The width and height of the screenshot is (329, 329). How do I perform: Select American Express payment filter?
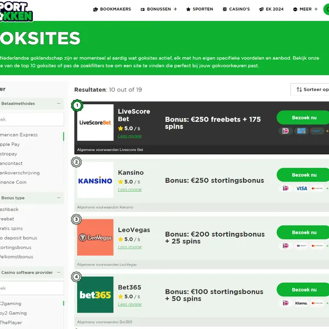(x=19, y=135)
